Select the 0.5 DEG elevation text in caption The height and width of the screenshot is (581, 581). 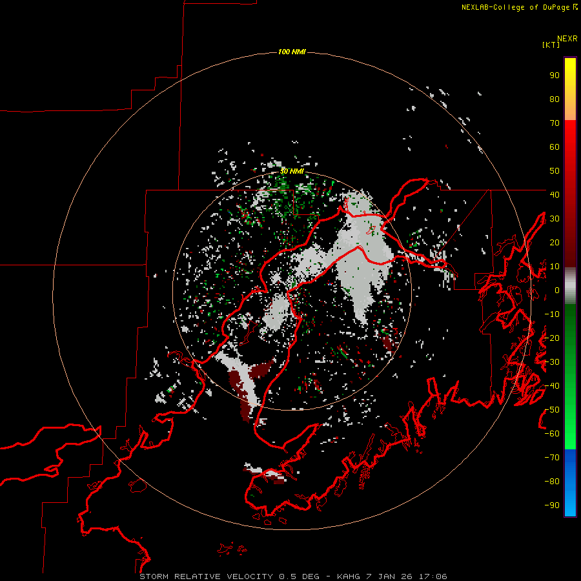click(x=299, y=576)
